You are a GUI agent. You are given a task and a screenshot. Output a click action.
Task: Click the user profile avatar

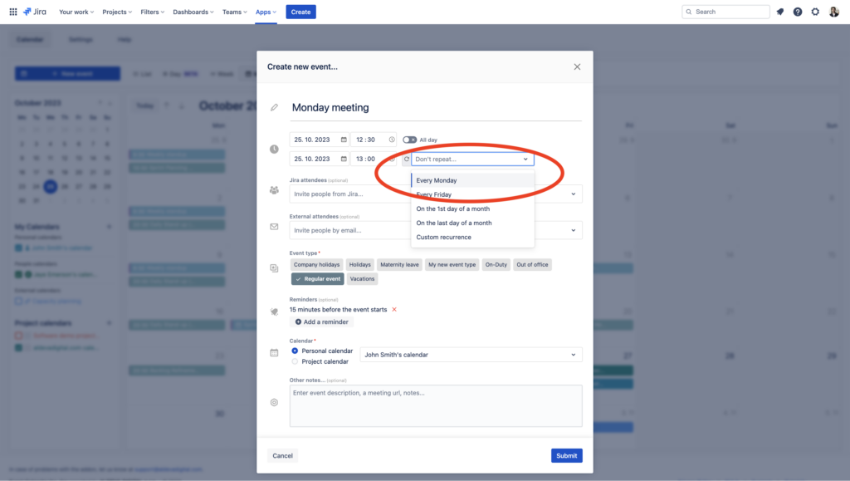click(x=834, y=12)
